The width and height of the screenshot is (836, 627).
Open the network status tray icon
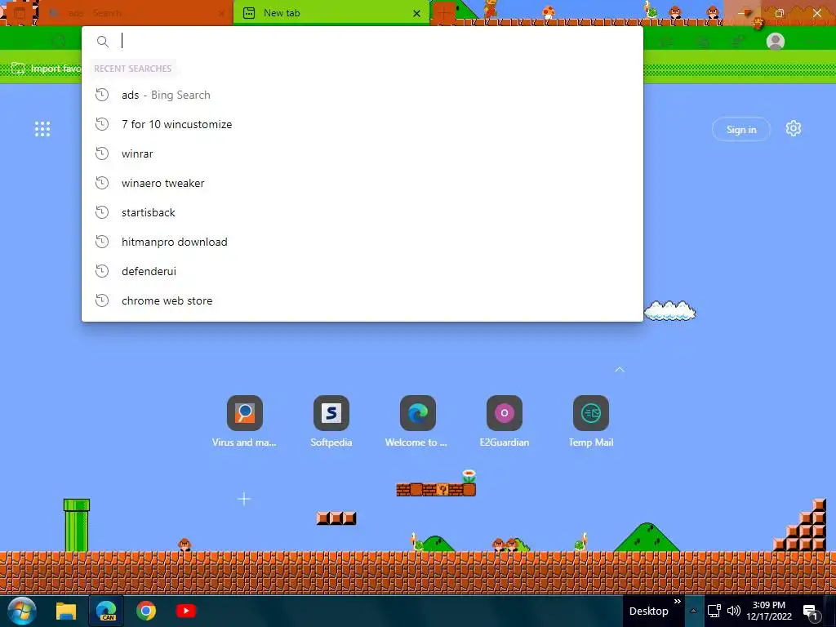pyautogui.click(x=714, y=611)
